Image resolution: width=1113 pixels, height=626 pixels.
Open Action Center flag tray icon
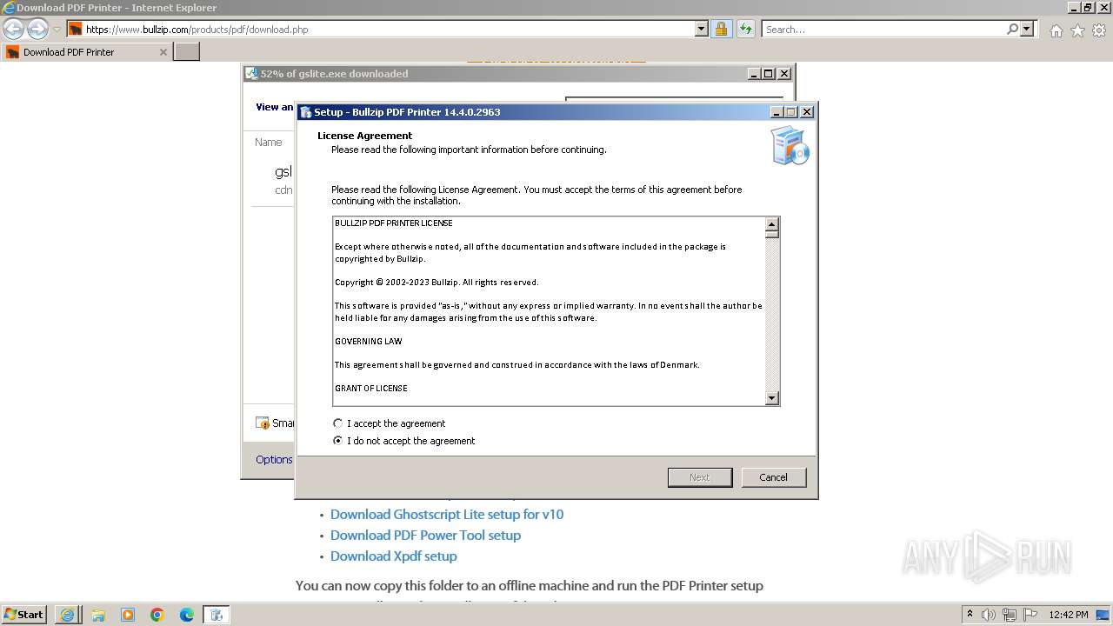1030,615
